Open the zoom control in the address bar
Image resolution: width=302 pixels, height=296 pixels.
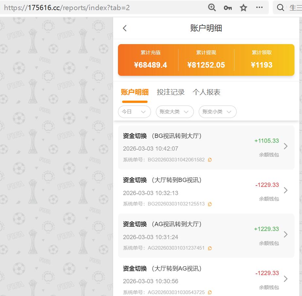[x=212, y=7]
